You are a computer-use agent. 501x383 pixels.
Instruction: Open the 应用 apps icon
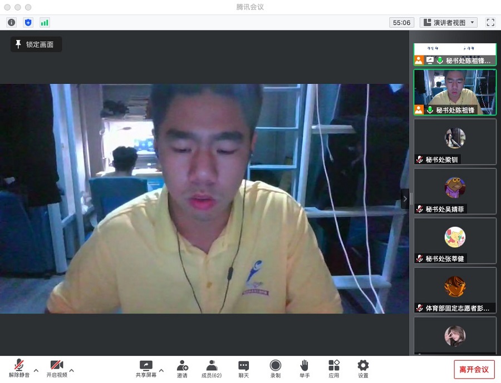point(333,368)
